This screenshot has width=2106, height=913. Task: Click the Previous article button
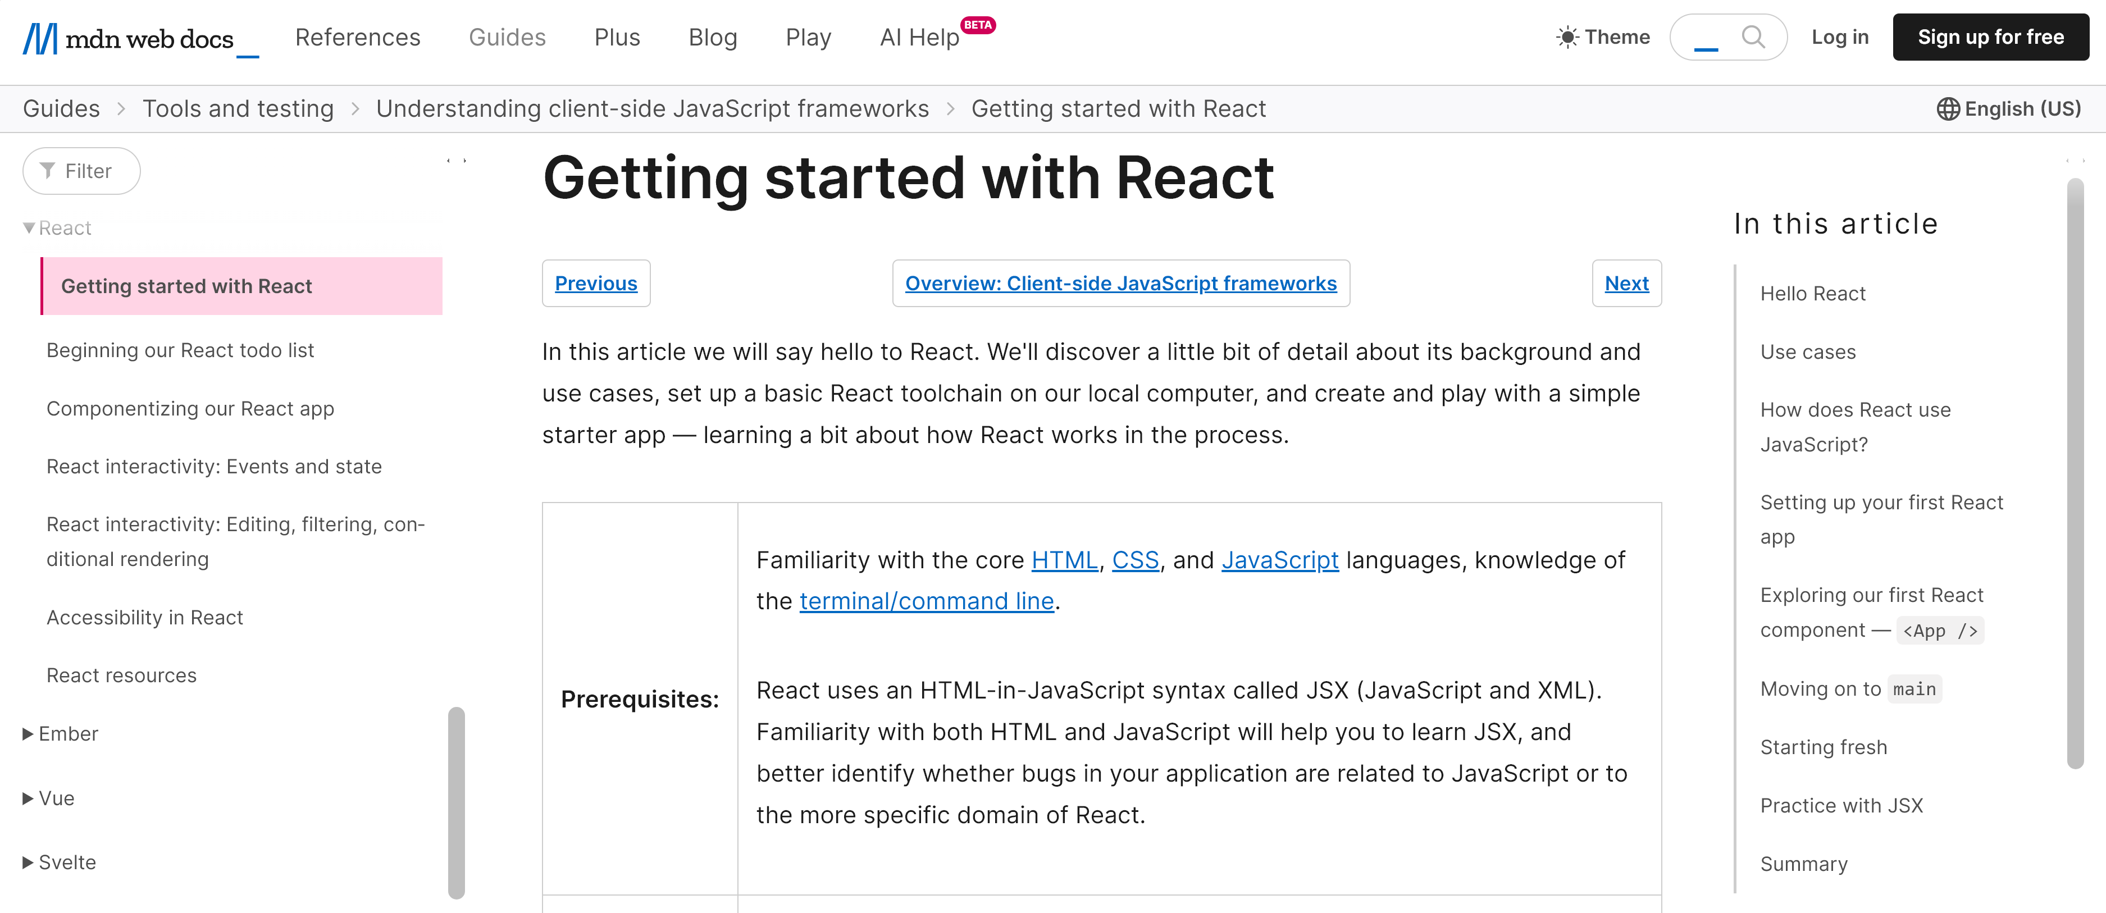[596, 284]
